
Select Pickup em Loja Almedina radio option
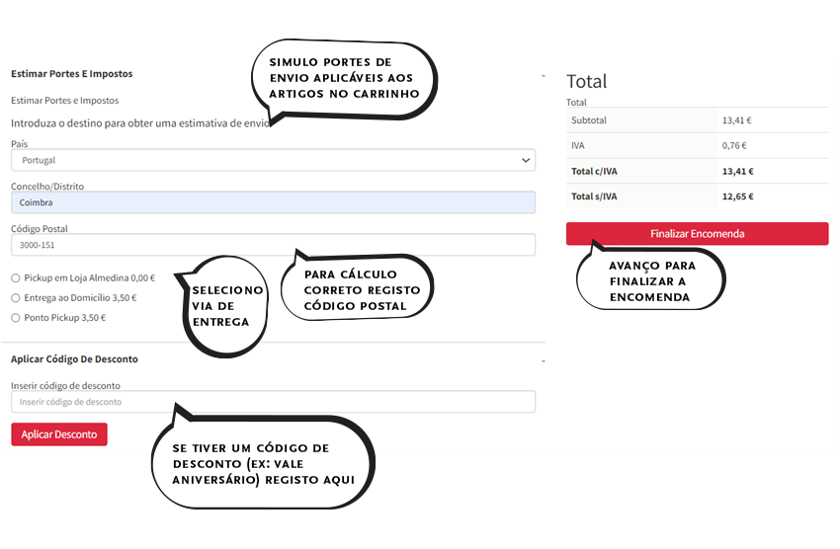(x=16, y=278)
